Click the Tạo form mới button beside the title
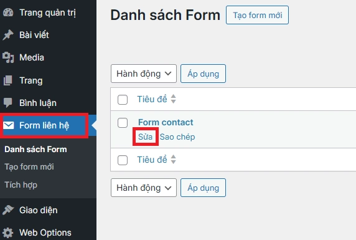Viewport: 356px width, 240px height. tap(257, 15)
